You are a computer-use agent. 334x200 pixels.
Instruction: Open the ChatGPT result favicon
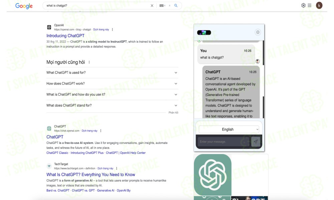tap(49, 128)
